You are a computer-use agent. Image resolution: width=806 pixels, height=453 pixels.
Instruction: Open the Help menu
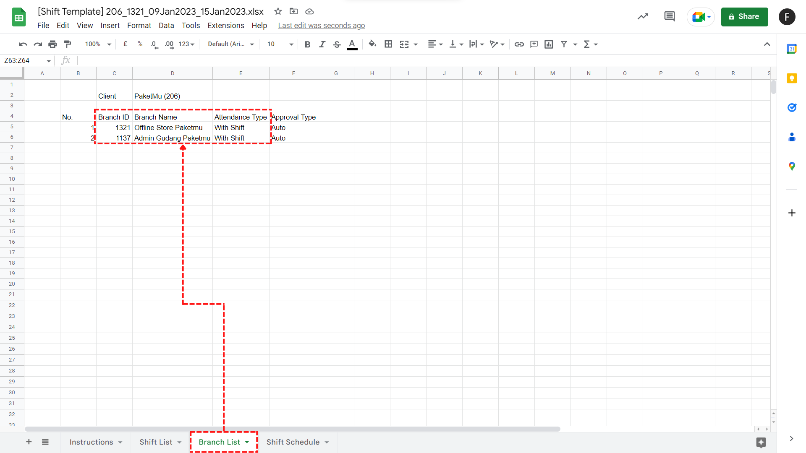259,26
